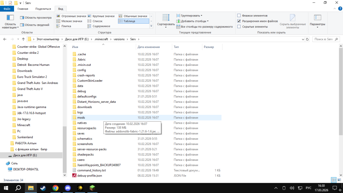Select Диск для ИГР (E:) in tree
Screen dimensions: 343x193
pos(25,155)
